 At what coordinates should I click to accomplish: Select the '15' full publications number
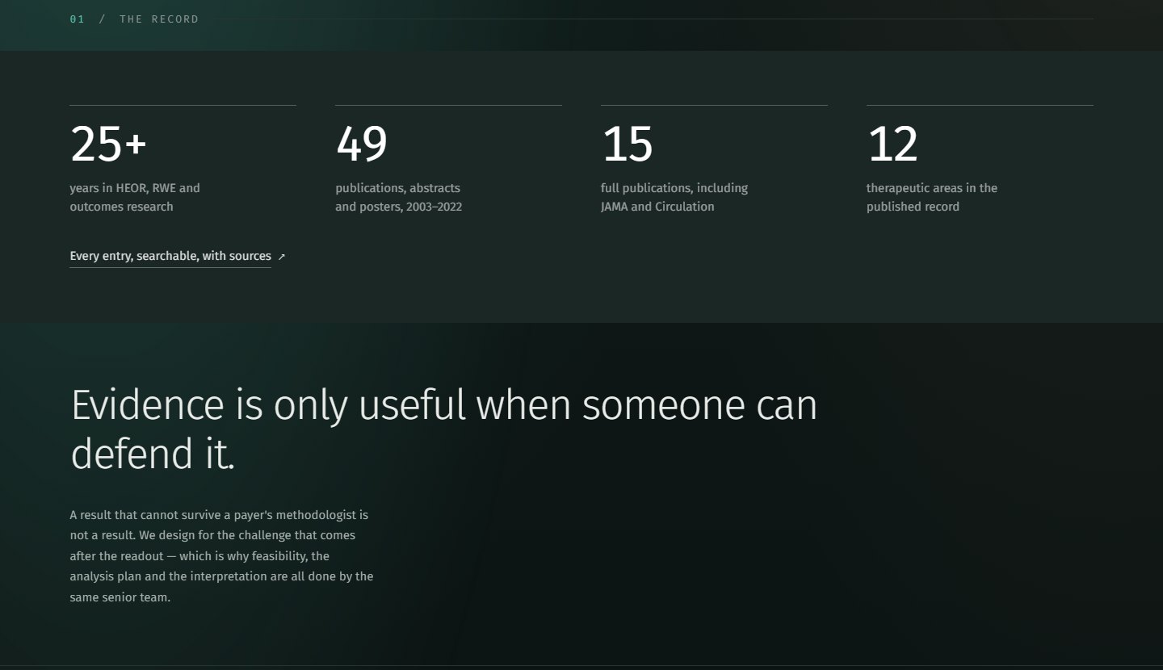click(627, 144)
